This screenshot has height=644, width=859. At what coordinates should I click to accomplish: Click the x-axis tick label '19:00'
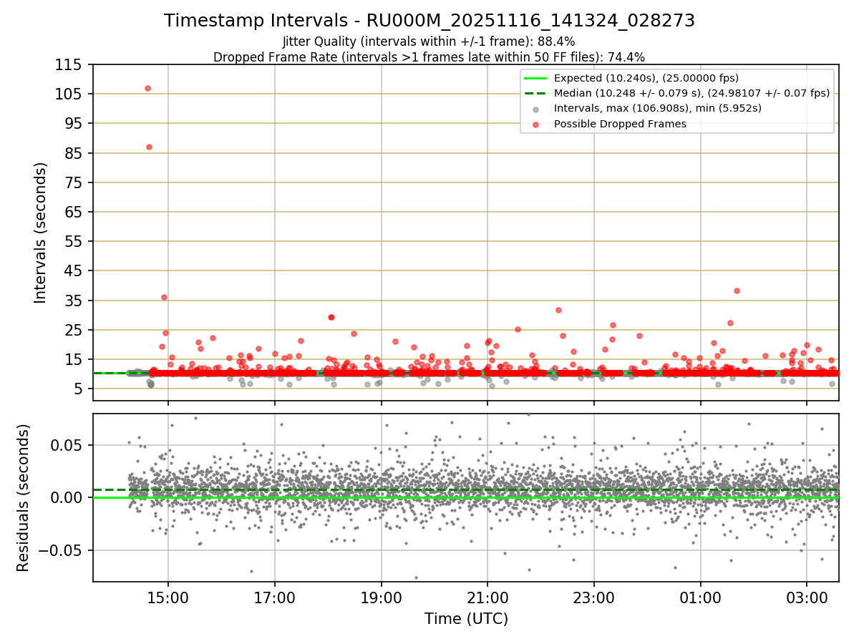click(382, 598)
